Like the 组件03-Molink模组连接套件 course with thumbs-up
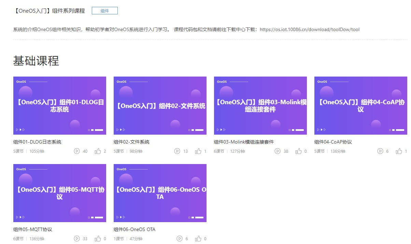This screenshot has width=411, height=244. (299, 151)
